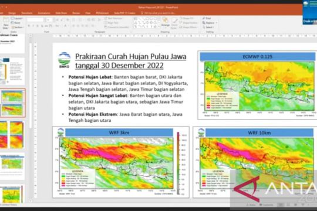
Task: Toggle Underline formatting
Action: point(38,26)
